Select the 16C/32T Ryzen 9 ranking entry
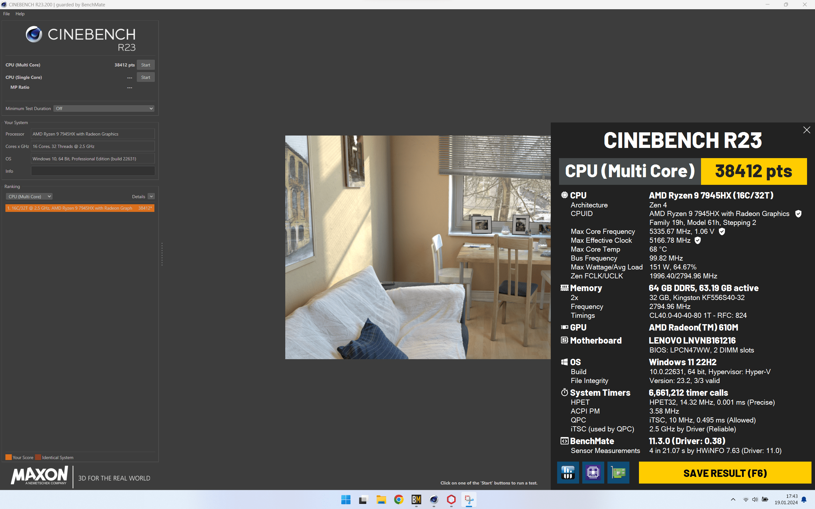 (80, 208)
